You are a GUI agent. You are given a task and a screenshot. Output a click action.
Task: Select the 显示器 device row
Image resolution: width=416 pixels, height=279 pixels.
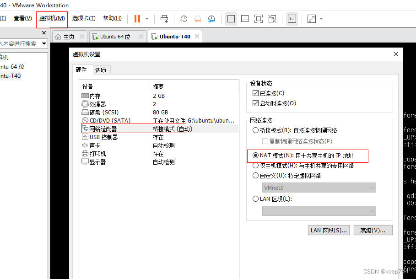(x=159, y=162)
